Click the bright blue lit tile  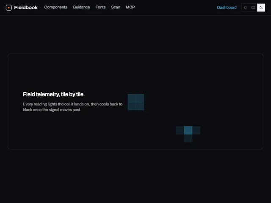(188, 130)
